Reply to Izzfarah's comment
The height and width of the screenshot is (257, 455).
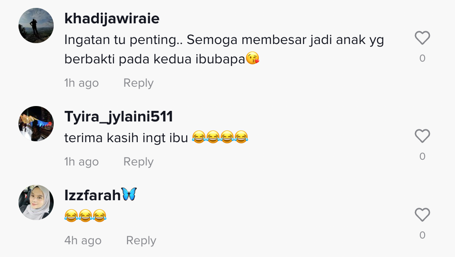[x=141, y=241]
